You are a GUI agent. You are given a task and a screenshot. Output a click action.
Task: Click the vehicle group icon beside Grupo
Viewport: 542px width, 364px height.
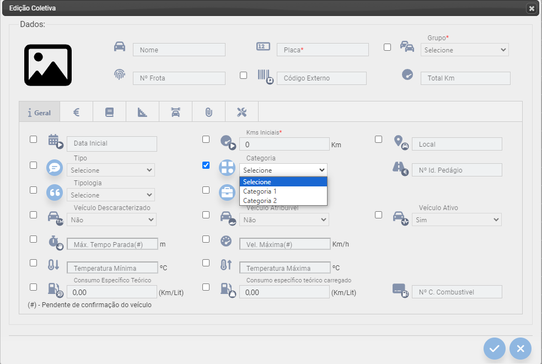tap(407, 46)
